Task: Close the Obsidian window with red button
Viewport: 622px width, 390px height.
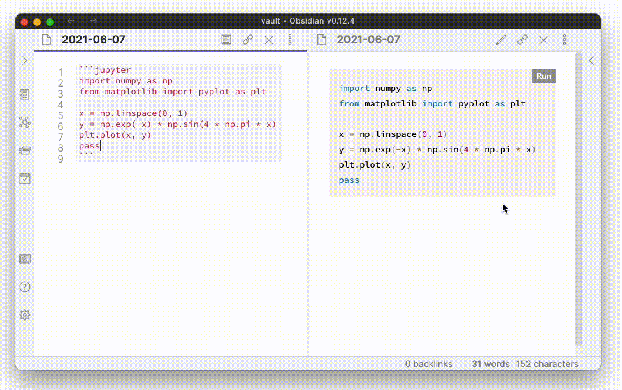Action: 24,22
